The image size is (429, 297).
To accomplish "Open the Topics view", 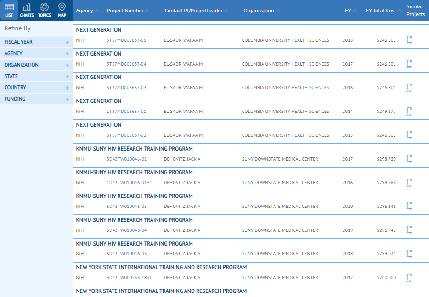I will pyautogui.click(x=44, y=10).
